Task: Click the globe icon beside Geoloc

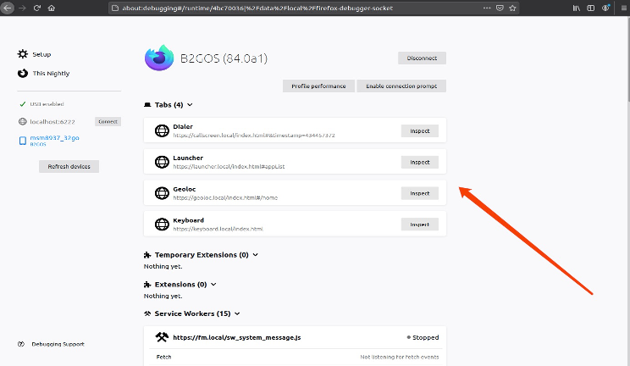Action: coord(163,193)
